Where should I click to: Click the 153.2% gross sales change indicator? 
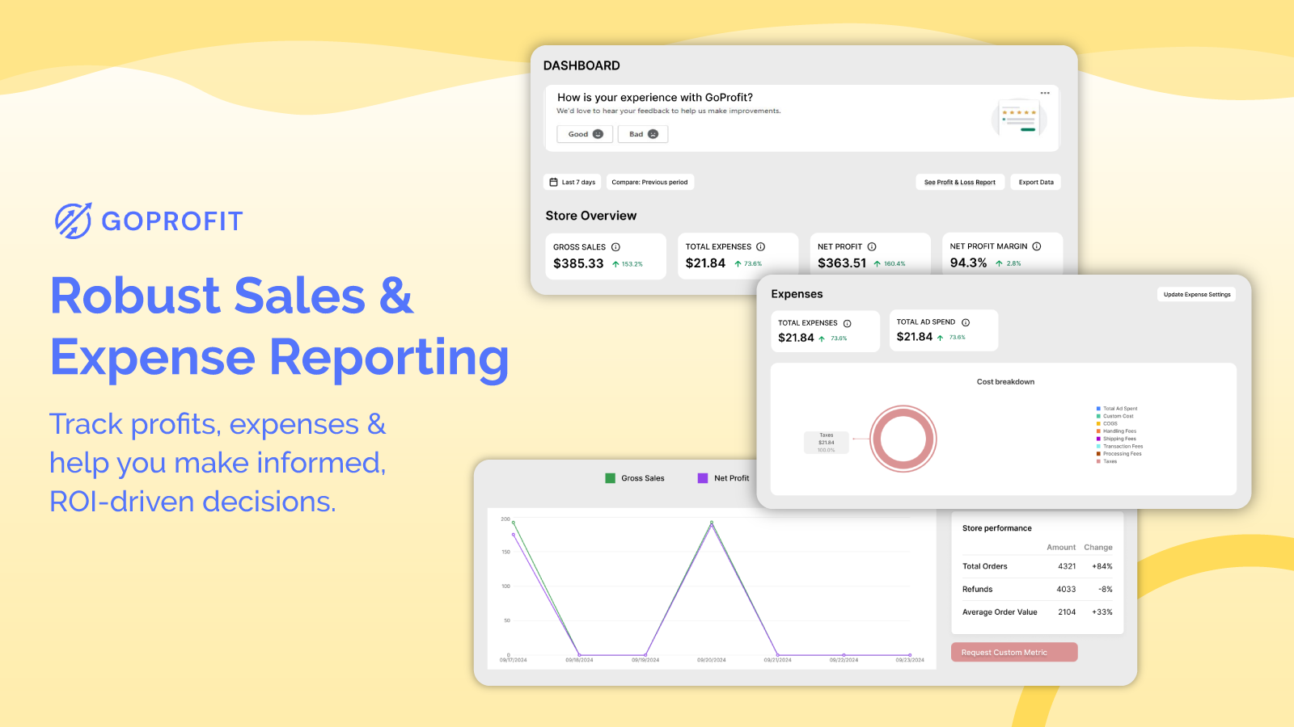628,264
